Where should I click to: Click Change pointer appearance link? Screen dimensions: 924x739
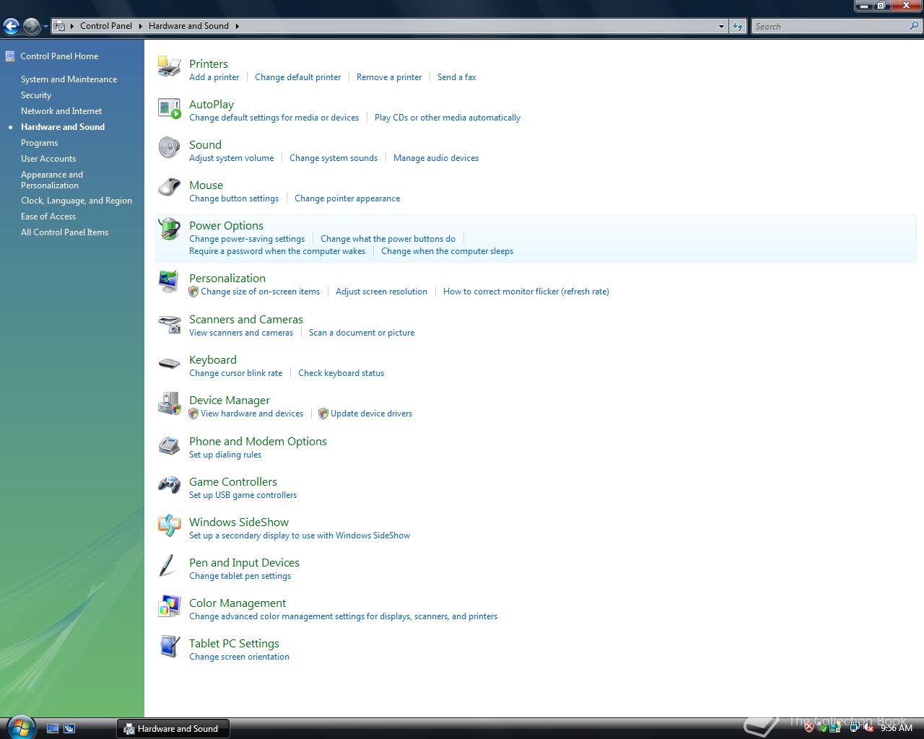click(x=347, y=198)
